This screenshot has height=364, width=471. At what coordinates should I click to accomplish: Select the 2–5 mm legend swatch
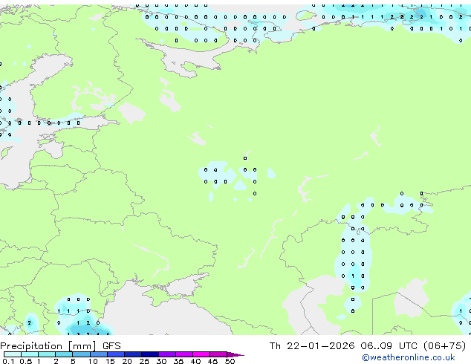64,354
